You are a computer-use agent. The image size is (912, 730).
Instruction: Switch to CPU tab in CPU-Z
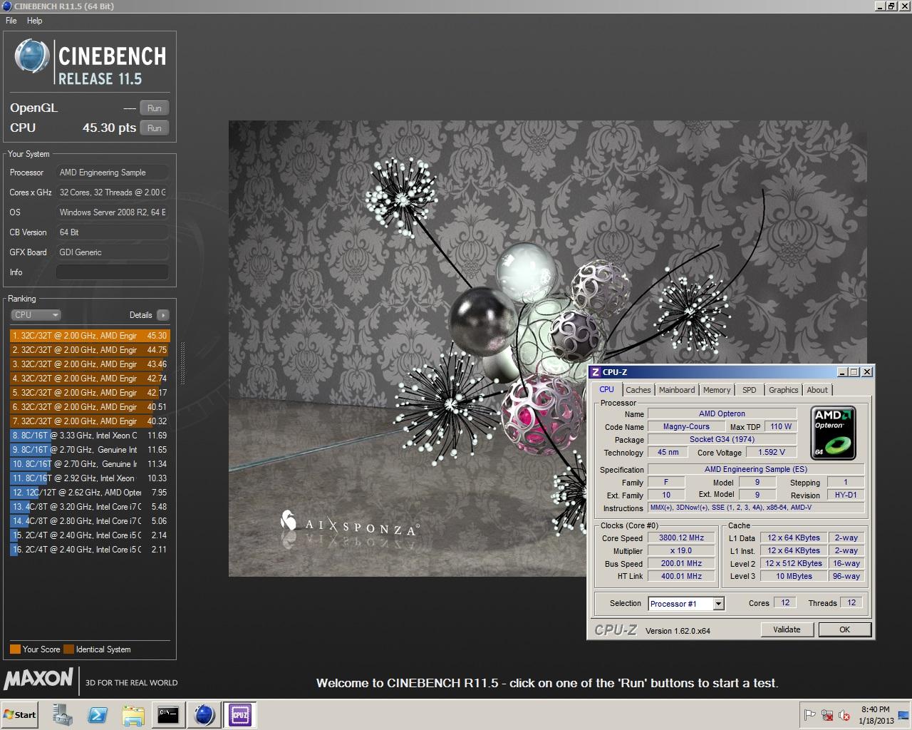606,389
